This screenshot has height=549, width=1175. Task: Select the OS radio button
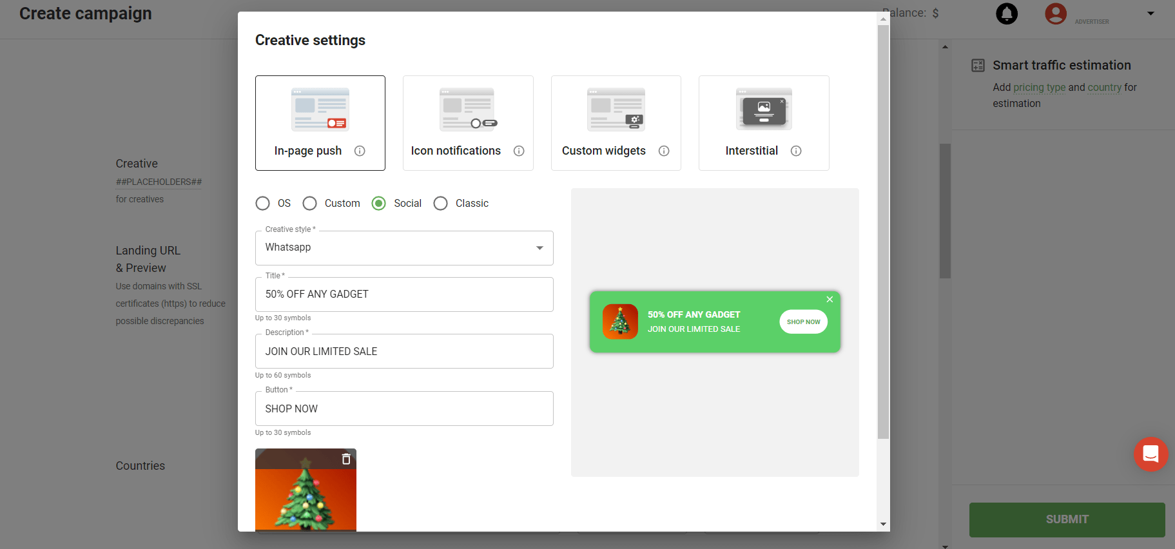263,204
